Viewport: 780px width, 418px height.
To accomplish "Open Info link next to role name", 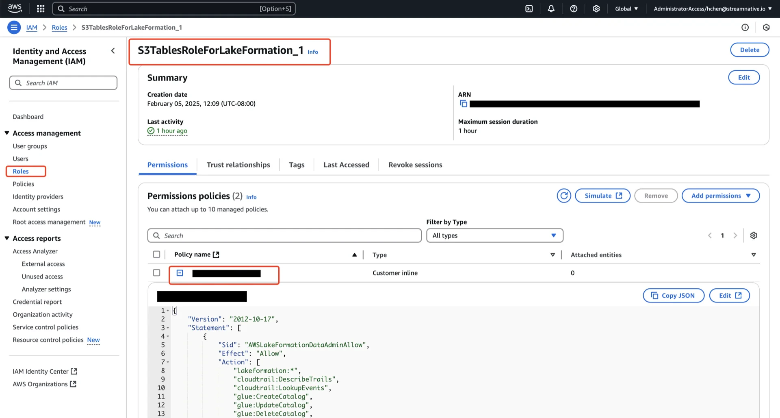I will [313, 52].
